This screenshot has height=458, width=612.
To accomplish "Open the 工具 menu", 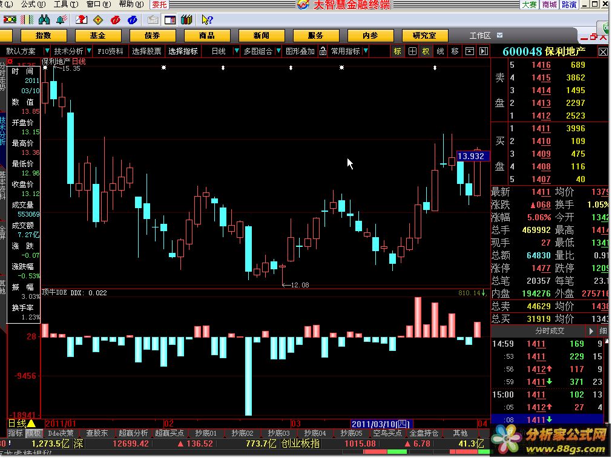I will tap(65, 4).
